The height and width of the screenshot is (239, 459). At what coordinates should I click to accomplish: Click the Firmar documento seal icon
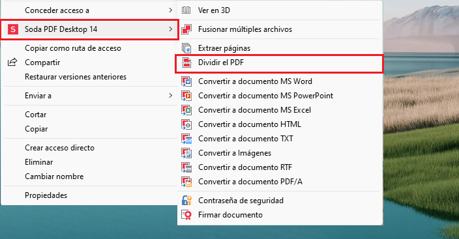pyautogui.click(x=186, y=215)
